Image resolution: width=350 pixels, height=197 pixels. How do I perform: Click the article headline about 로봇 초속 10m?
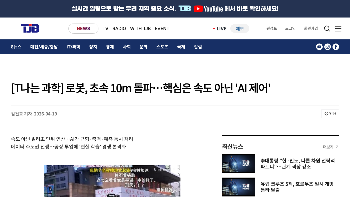(x=141, y=88)
